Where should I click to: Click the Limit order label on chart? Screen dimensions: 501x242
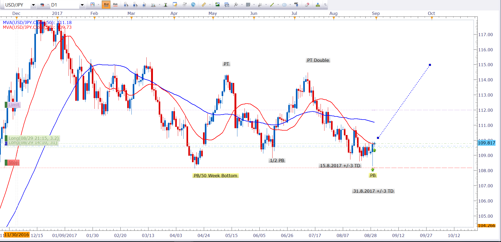tap(14, 105)
